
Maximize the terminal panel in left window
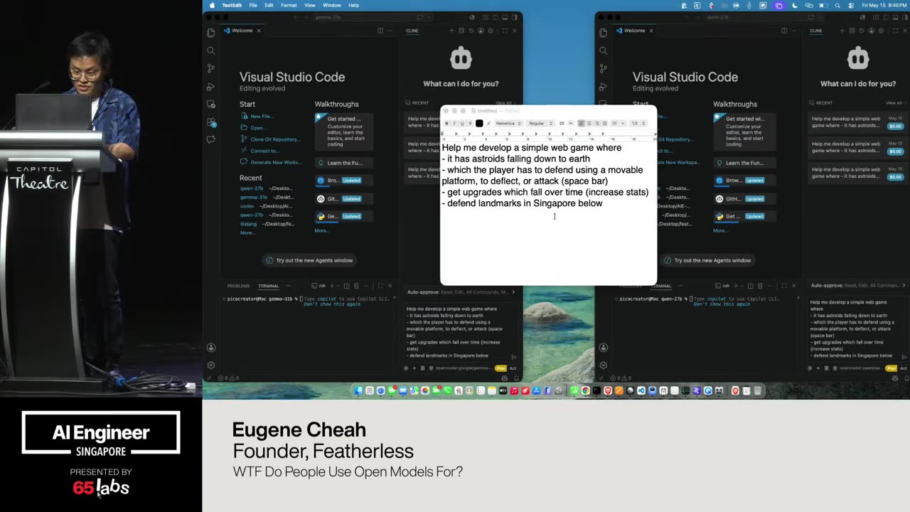pyautogui.click(x=380, y=286)
